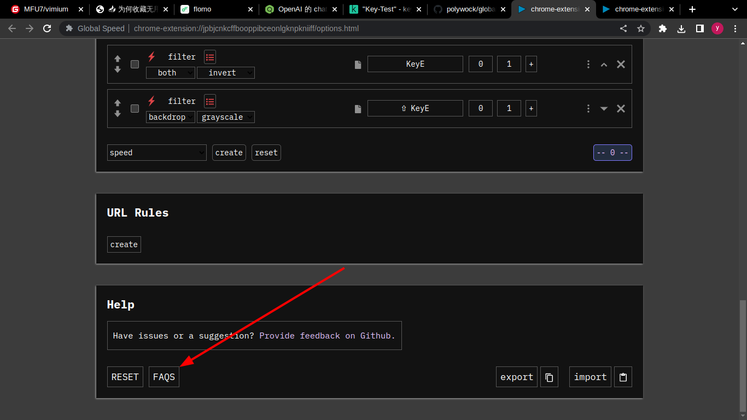
Task: Open profile avatar 'y'
Action: pos(717,28)
